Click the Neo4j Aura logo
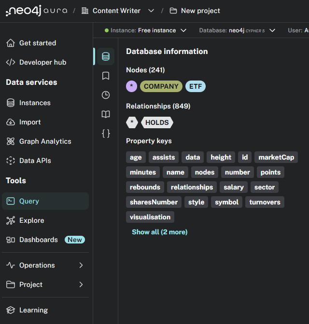The image size is (309, 324). click(36, 11)
